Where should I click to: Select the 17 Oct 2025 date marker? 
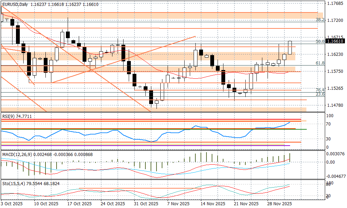(x=79, y=204)
